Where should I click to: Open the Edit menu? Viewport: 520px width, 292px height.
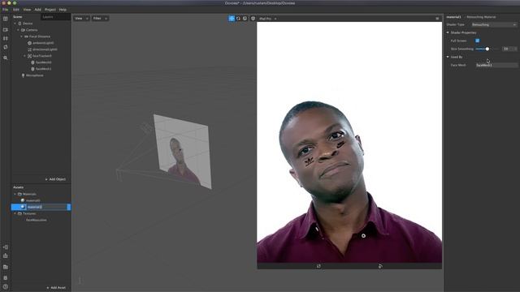(16, 10)
